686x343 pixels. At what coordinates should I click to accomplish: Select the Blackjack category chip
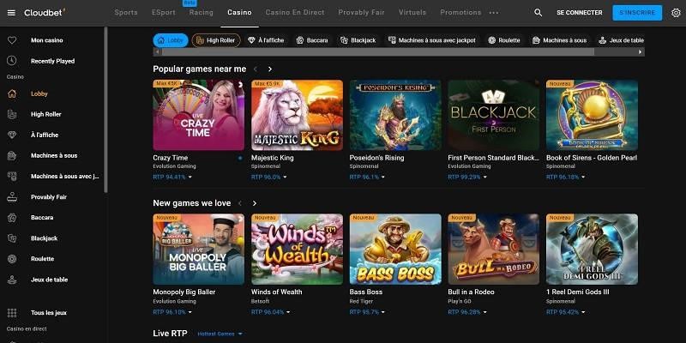[358, 40]
